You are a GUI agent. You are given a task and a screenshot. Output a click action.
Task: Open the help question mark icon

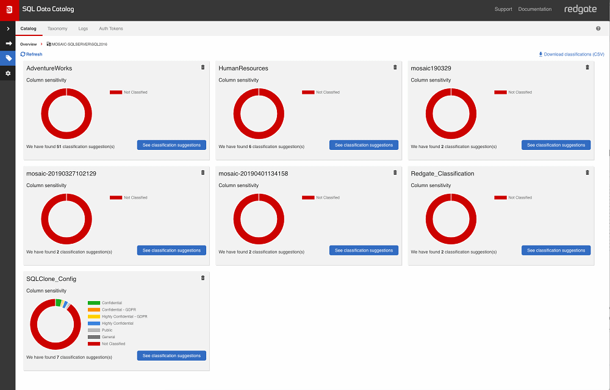click(598, 29)
